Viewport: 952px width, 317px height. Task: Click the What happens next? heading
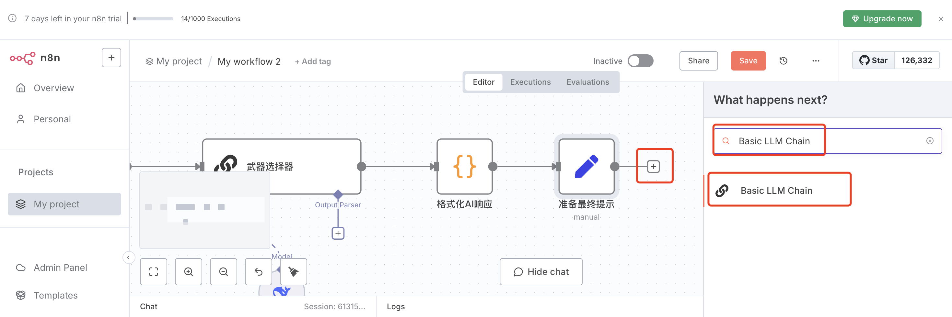point(770,100)
